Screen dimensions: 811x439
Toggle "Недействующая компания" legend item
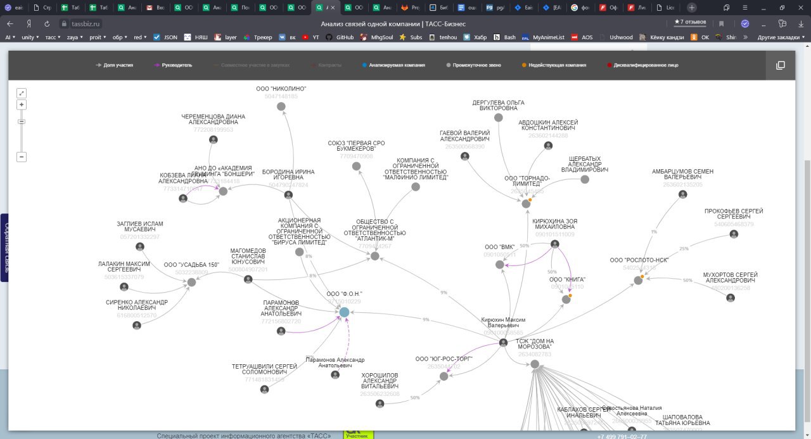(x=554, y=65)
